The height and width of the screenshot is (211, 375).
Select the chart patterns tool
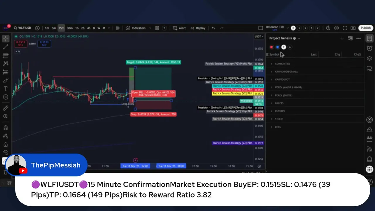(x=6, y=63)
